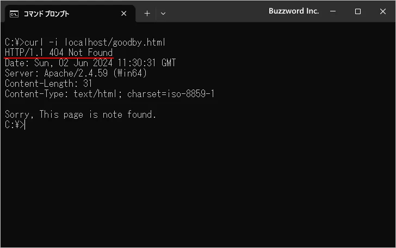Click the Buzzword Inc. title bar text
Viewport: 396px width, 248px height.
293,11
